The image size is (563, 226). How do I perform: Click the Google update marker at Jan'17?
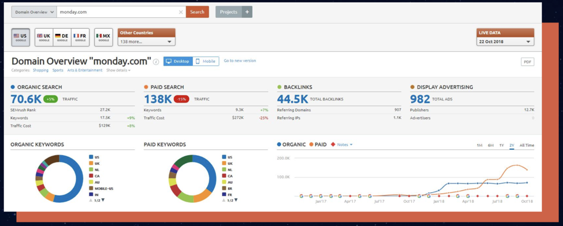coord(320,196)
